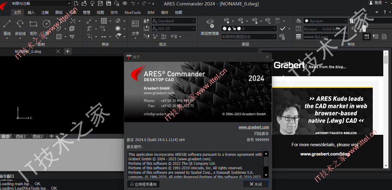Open the 插入 ribbon tab
Screen dimensions: 392x190
[31, 12]
